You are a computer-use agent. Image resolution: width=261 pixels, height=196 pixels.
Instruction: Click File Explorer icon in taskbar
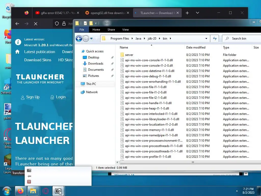[x=33, y=191]
